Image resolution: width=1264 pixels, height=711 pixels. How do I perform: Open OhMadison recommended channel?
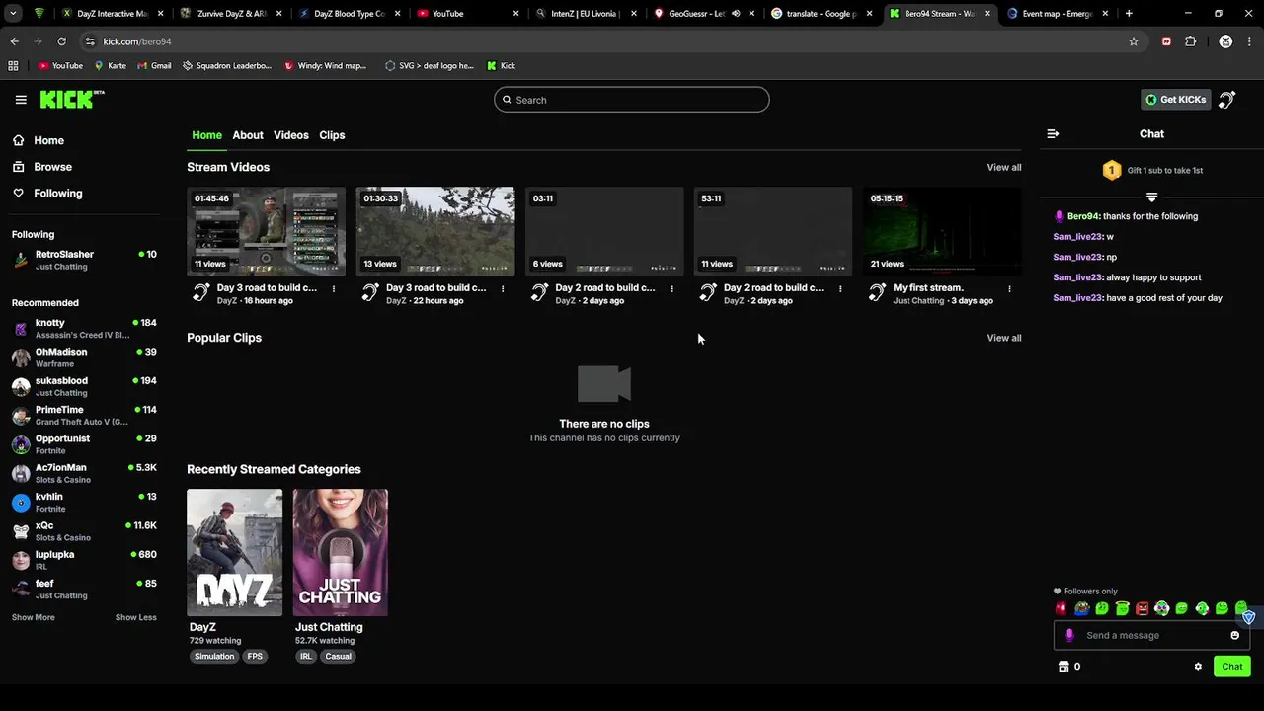[84, 357]
